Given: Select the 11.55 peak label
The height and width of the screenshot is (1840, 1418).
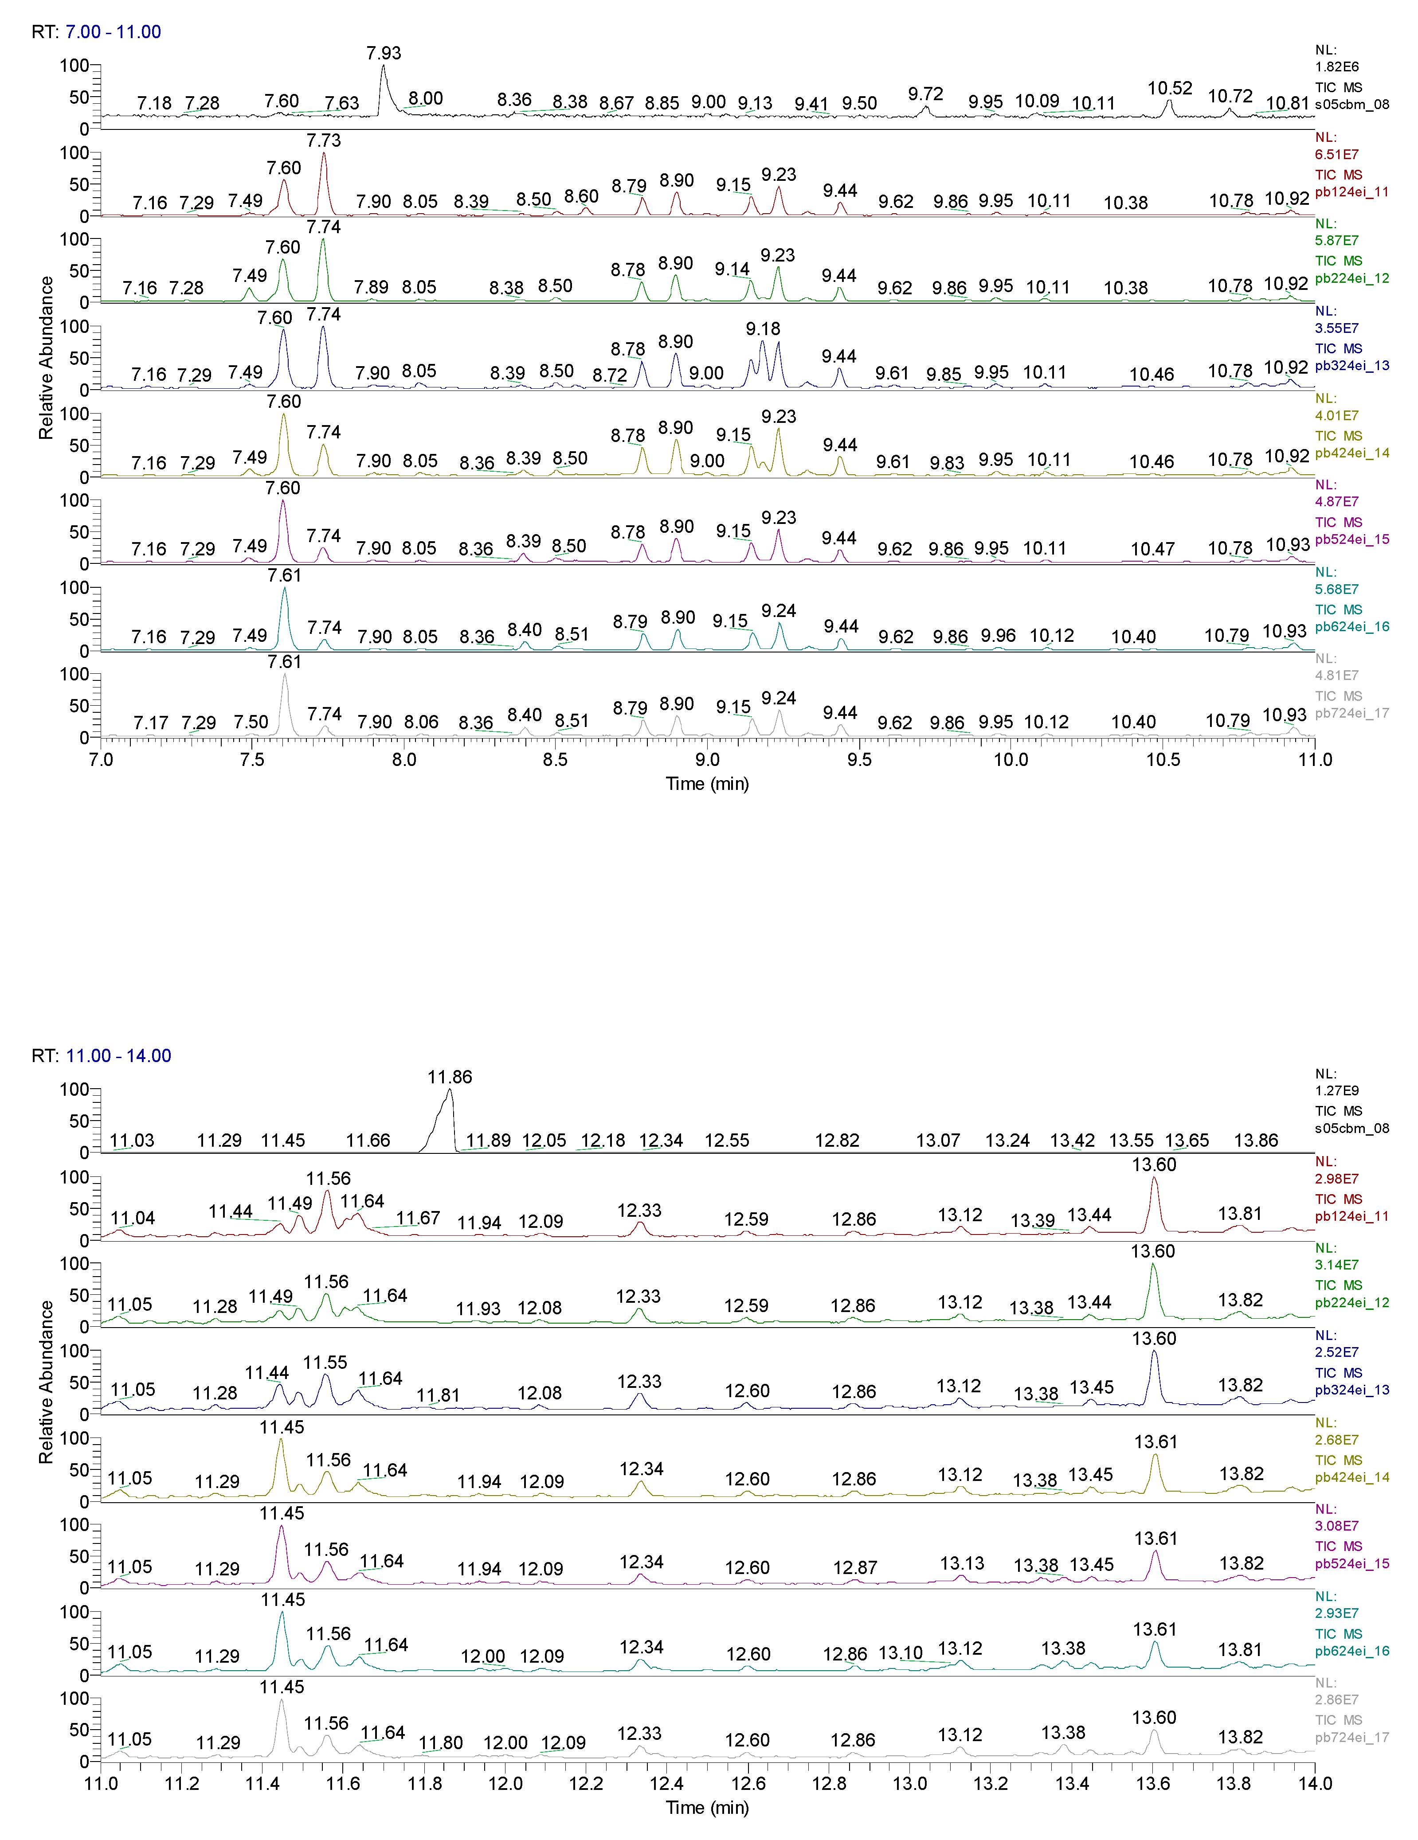Looking at the screenshot, I should click(325, 1363).
